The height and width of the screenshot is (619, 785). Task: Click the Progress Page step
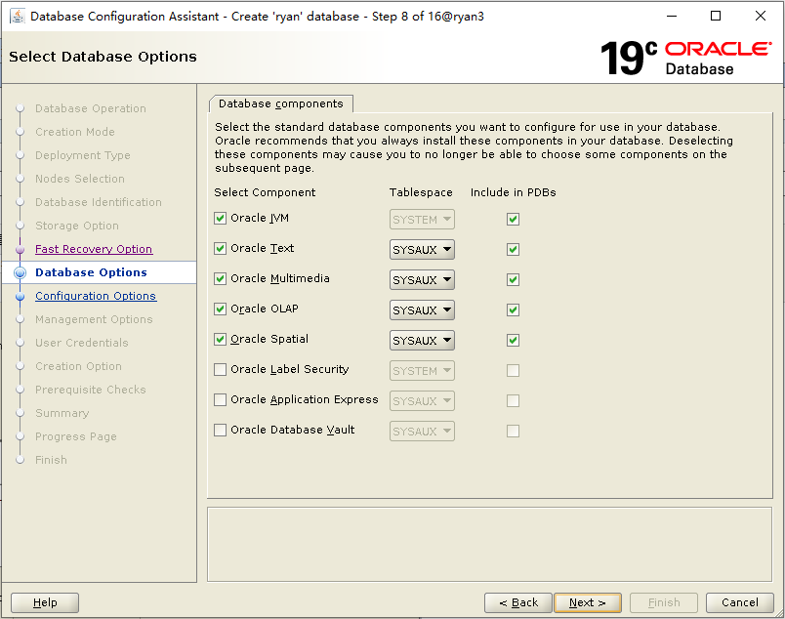coord(75,436)
